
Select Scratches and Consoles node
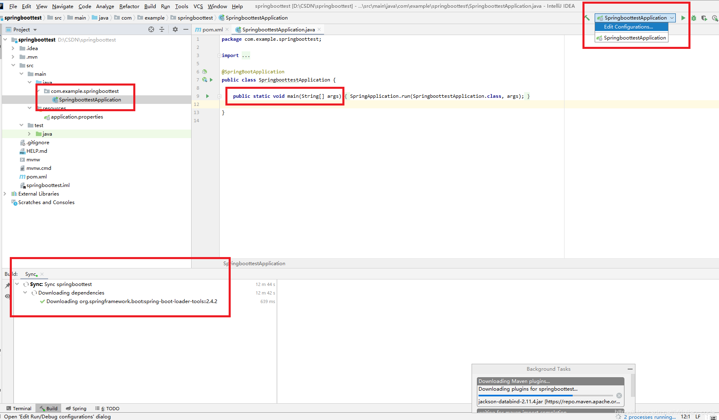coord(43,202)
